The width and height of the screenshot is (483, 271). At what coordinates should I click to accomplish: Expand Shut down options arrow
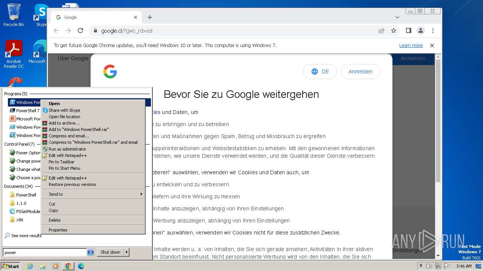point(127,253)
